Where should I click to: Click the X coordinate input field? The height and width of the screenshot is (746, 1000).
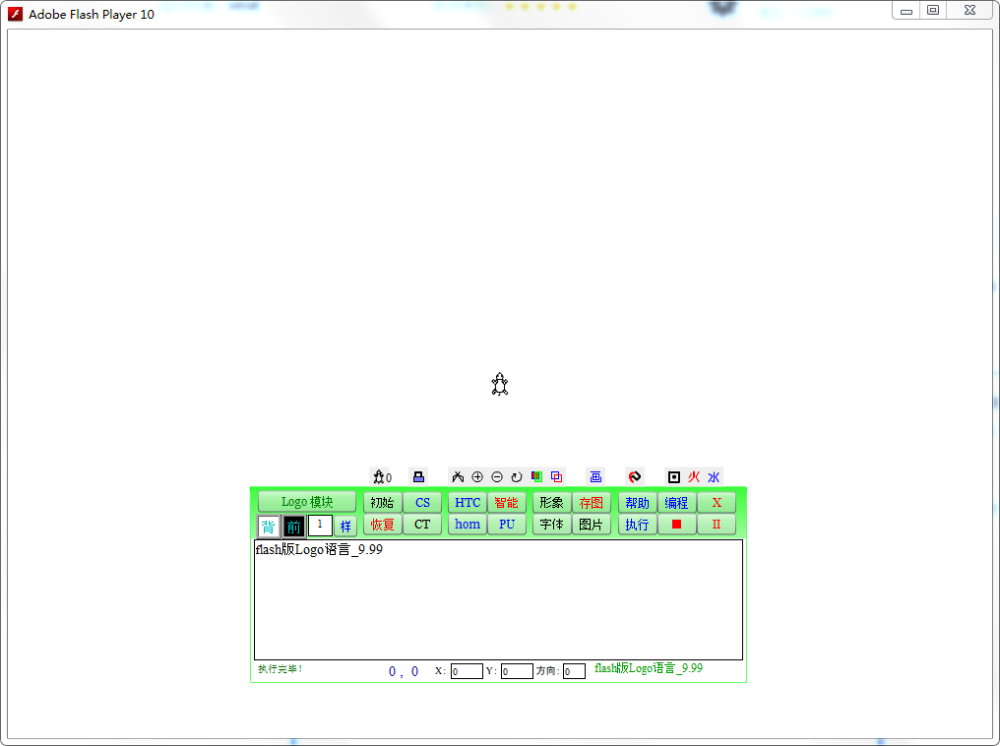(x=467, y=671)
